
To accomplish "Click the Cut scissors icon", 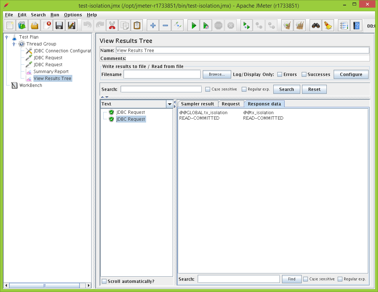I will point(112,25).
